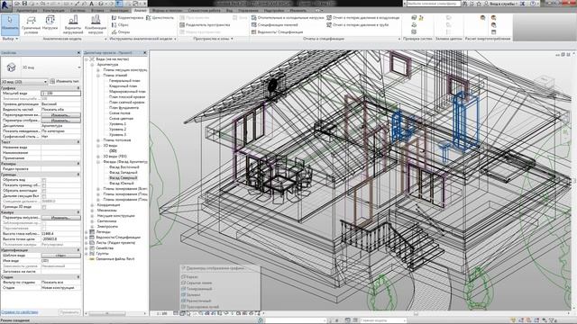Expand the Выбор panel dropdown
577x324 pixels.
click(x=10, y=39)
